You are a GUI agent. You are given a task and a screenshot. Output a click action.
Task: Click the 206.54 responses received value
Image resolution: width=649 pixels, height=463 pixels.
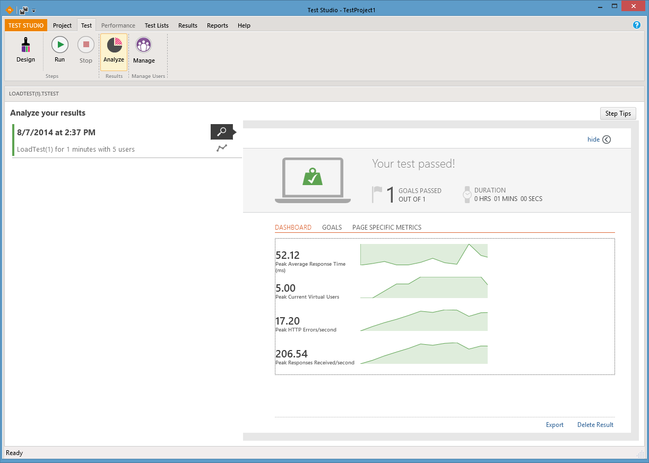point(291,354)
